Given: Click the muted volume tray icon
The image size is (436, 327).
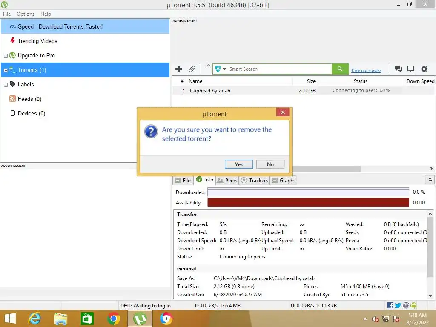Looking at the screenshot, I should point(375,319).
